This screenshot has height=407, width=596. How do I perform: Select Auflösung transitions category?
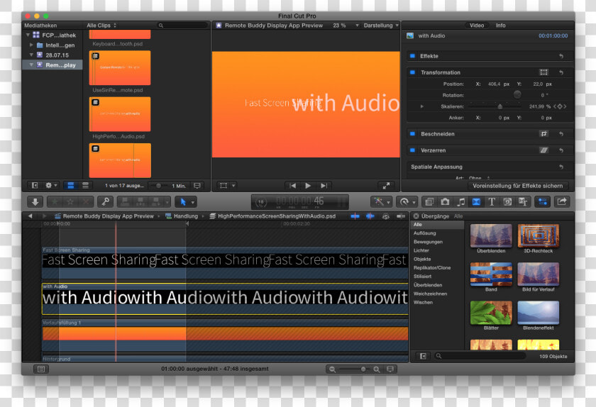(424, 233)
